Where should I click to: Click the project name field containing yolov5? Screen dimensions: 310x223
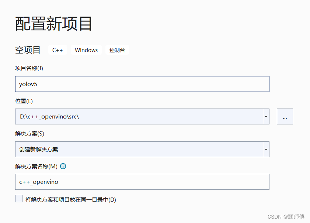(x=142, y=84)
